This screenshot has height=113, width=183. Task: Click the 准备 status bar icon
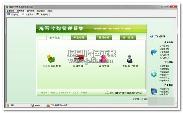tap(8, 105)
